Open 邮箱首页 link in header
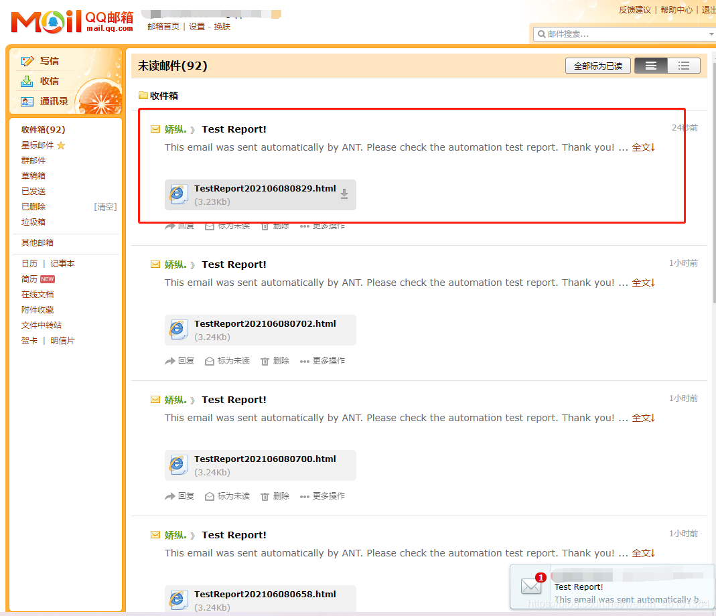 coord(163,27)
